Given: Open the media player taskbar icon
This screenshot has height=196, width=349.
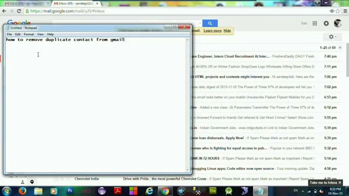Looking at the screenshot, I should click(54, 191).
